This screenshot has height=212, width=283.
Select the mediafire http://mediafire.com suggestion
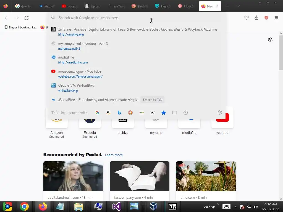pyautogui.click(x=137, y=60)
